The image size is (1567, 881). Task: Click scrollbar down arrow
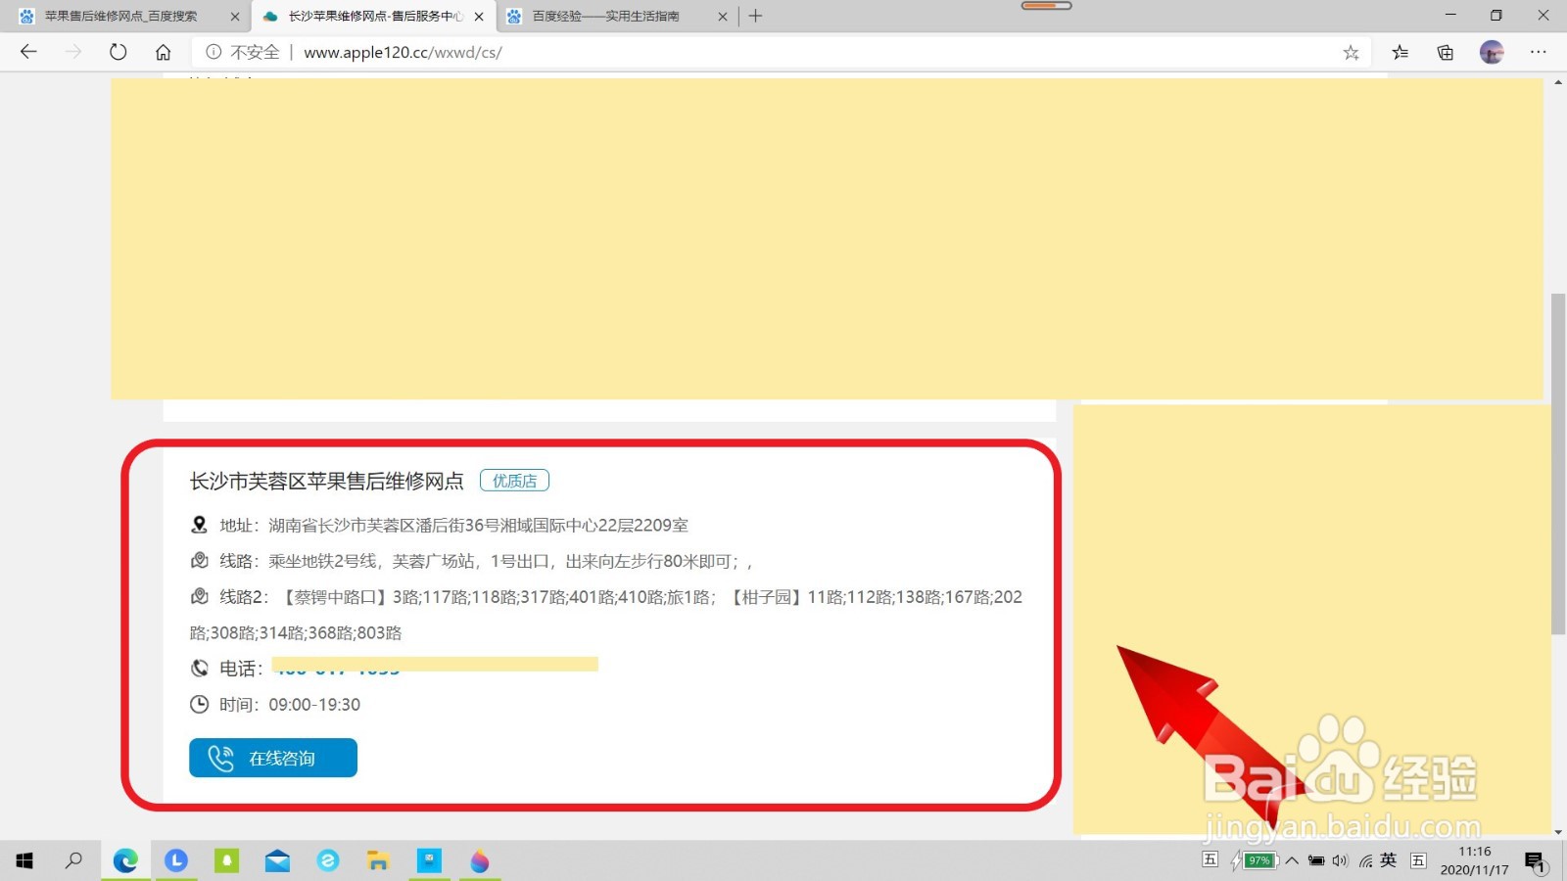pyautogui.click(x=1558, y=832)
